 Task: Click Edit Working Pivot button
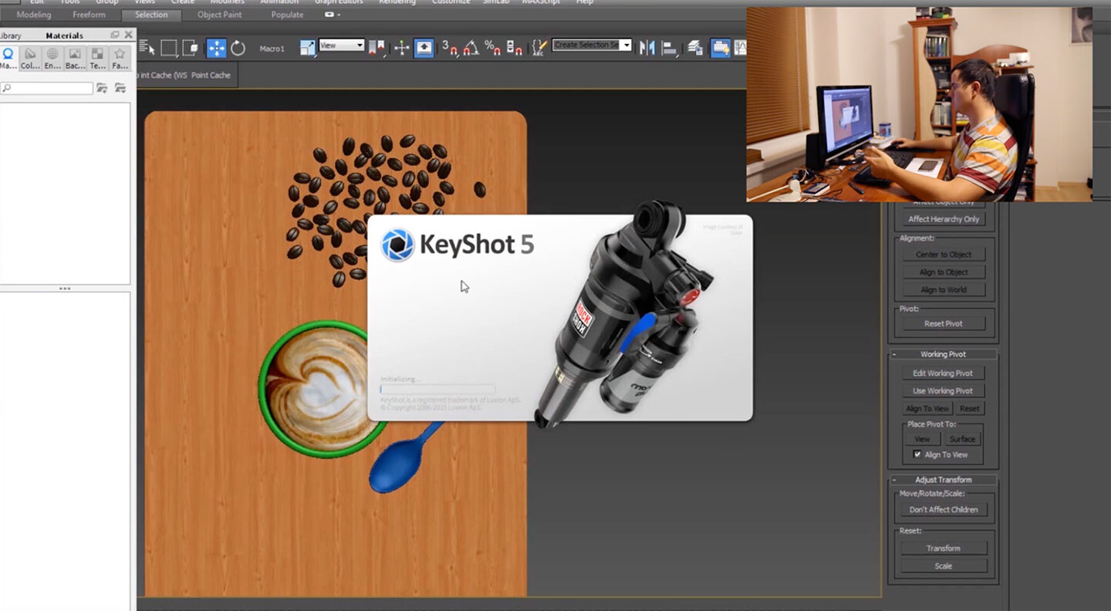(x=943, y=373)
